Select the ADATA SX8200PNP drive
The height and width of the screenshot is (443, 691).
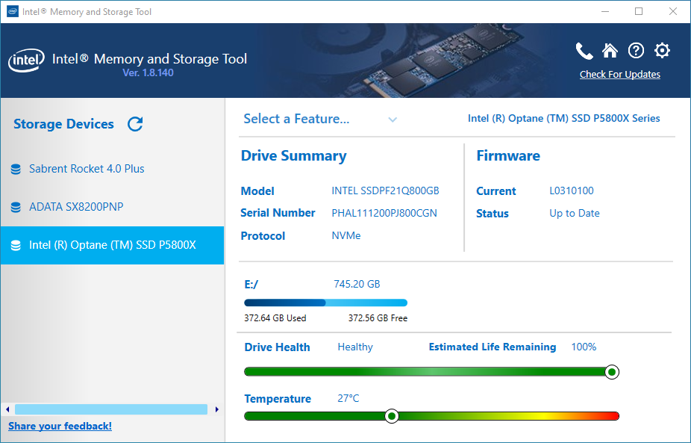tap(78, 207)
